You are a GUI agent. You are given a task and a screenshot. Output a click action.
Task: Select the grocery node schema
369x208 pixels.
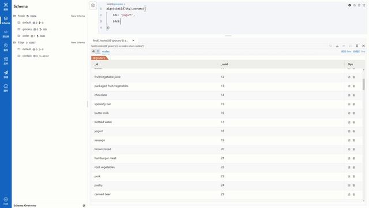[x=27, y=29]
